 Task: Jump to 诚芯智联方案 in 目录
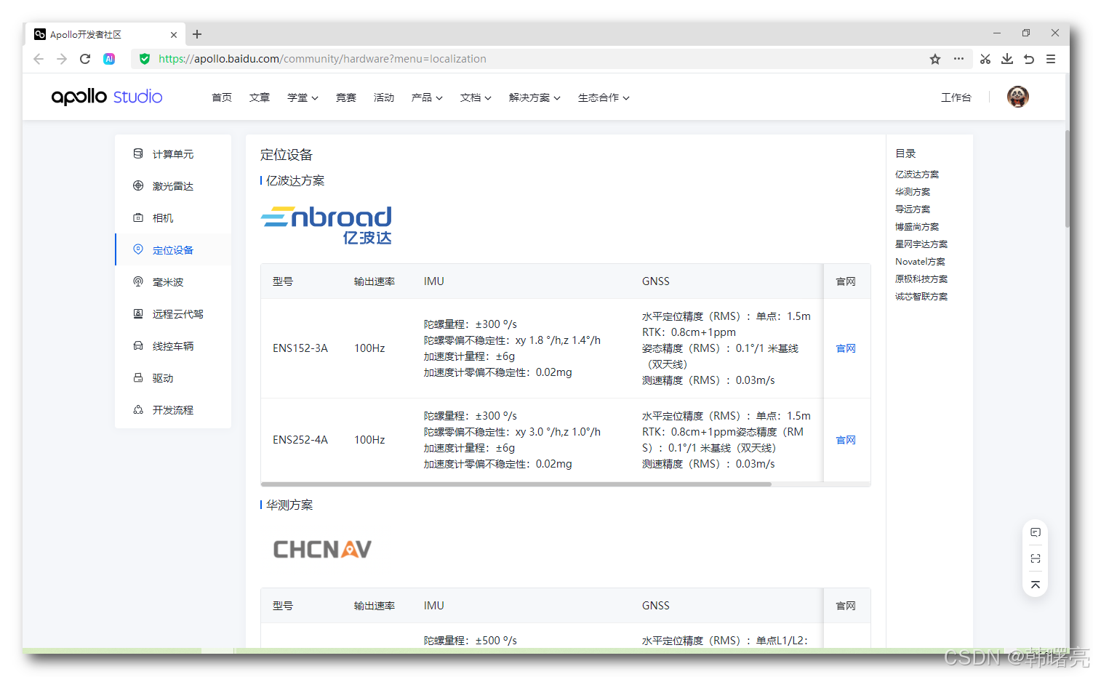(x=921, y=297)
